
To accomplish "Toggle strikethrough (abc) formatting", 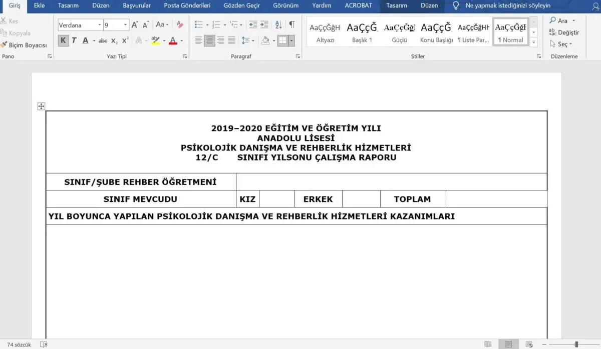I will pyautogui.click(x=103, y=41).
